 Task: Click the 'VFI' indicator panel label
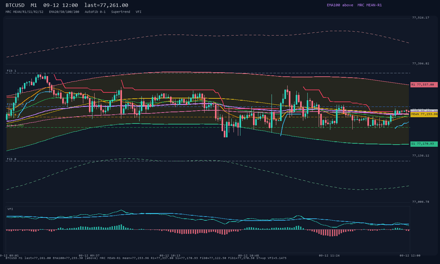(10, 209)
